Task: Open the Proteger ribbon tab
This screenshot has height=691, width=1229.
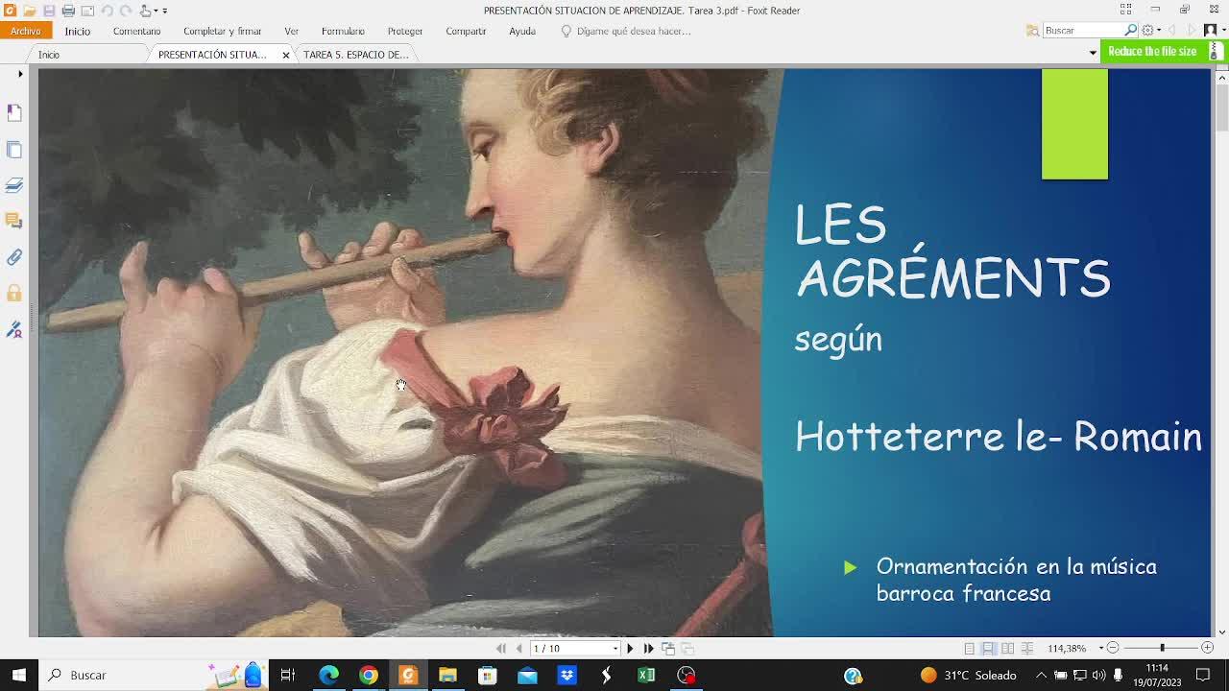Action: 405,31
